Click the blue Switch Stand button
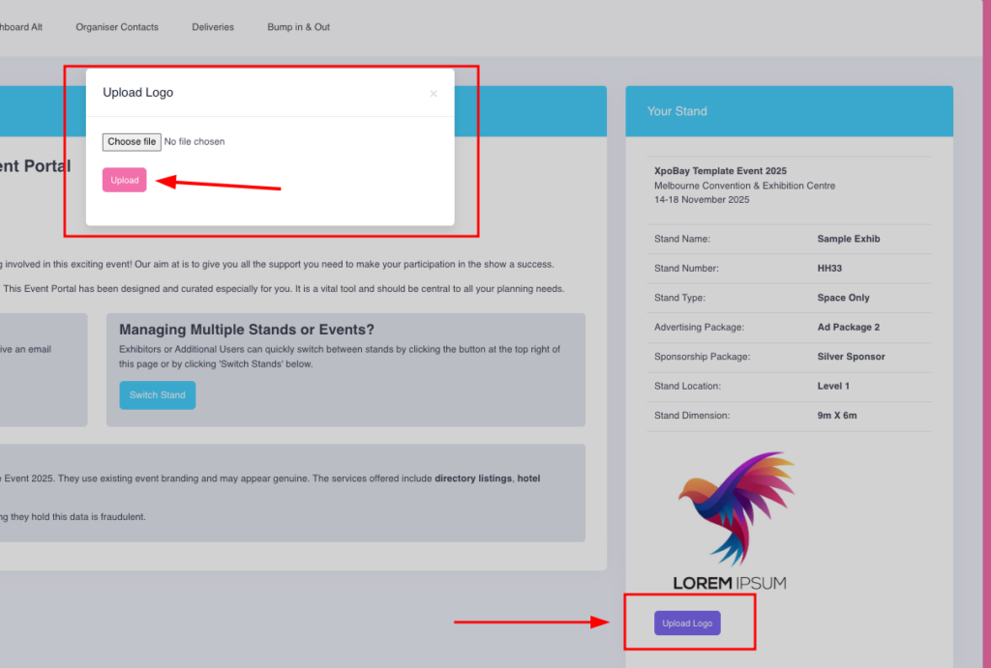 coord(157,395)
